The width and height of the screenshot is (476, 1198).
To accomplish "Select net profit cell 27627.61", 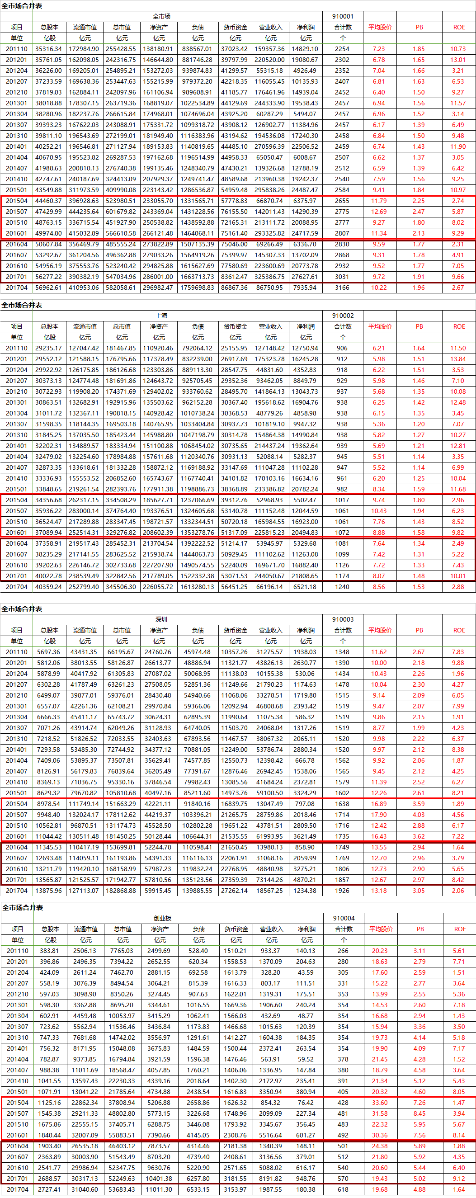I will (x=305, y=277).
